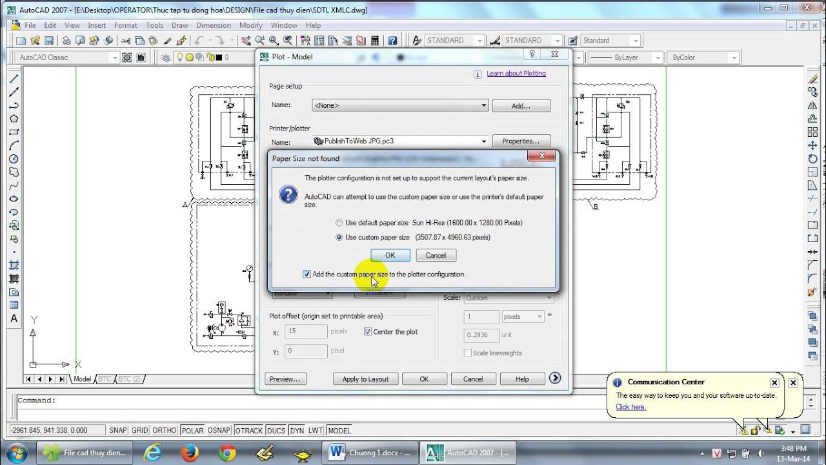Toggle GRID display in status bar
The width and height of the screenshot is (826, 465).
coord(139,430)
